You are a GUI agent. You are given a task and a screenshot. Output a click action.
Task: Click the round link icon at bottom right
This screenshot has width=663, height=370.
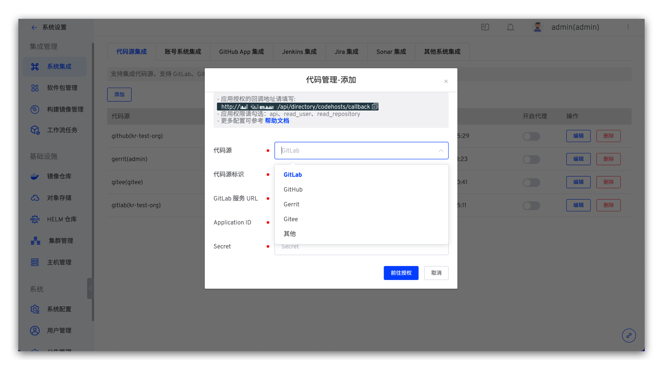[629, 336]
